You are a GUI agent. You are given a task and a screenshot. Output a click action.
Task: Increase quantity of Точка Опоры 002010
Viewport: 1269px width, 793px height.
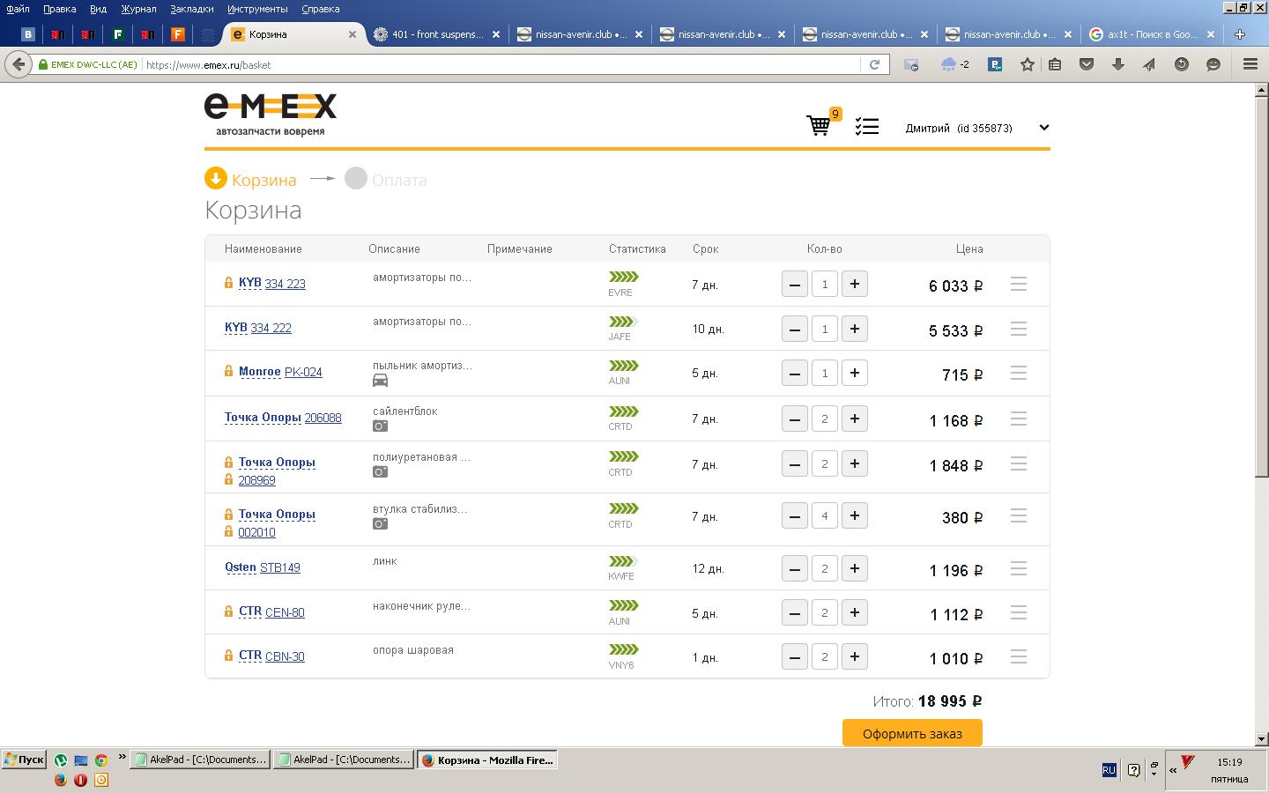(855, 515)
